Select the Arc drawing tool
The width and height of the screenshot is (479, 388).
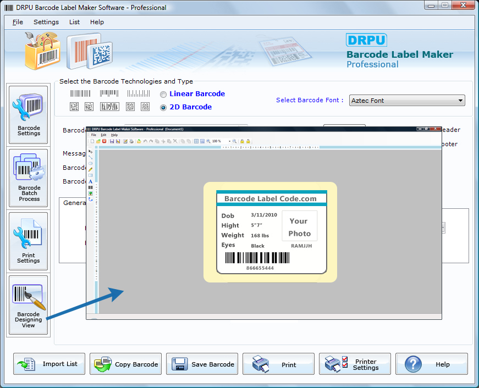coord(91,199)
